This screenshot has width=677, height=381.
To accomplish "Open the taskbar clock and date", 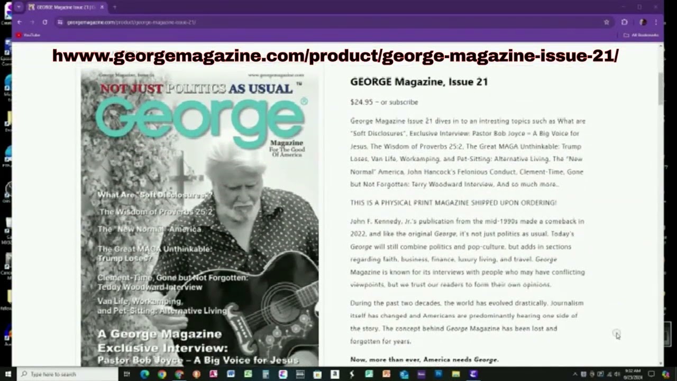I will tap(633, 374).
